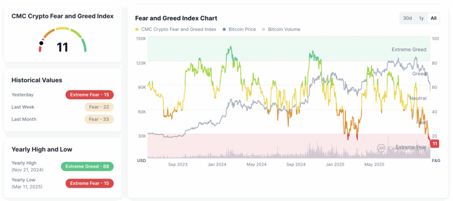Screen dimensions: 453x201
Task: Click the Last Week Fear - 22 badge
Action: point(99,107)
